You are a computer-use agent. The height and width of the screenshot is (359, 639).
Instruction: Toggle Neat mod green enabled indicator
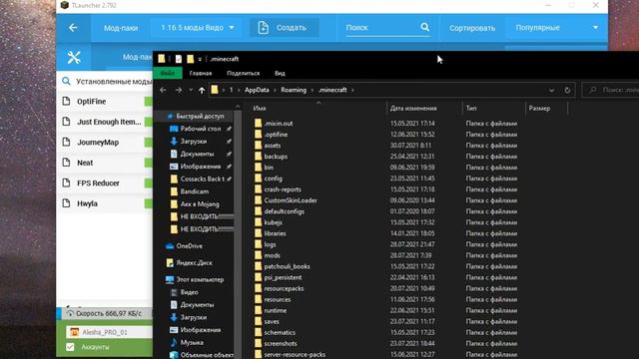click(x=149, y=163)
